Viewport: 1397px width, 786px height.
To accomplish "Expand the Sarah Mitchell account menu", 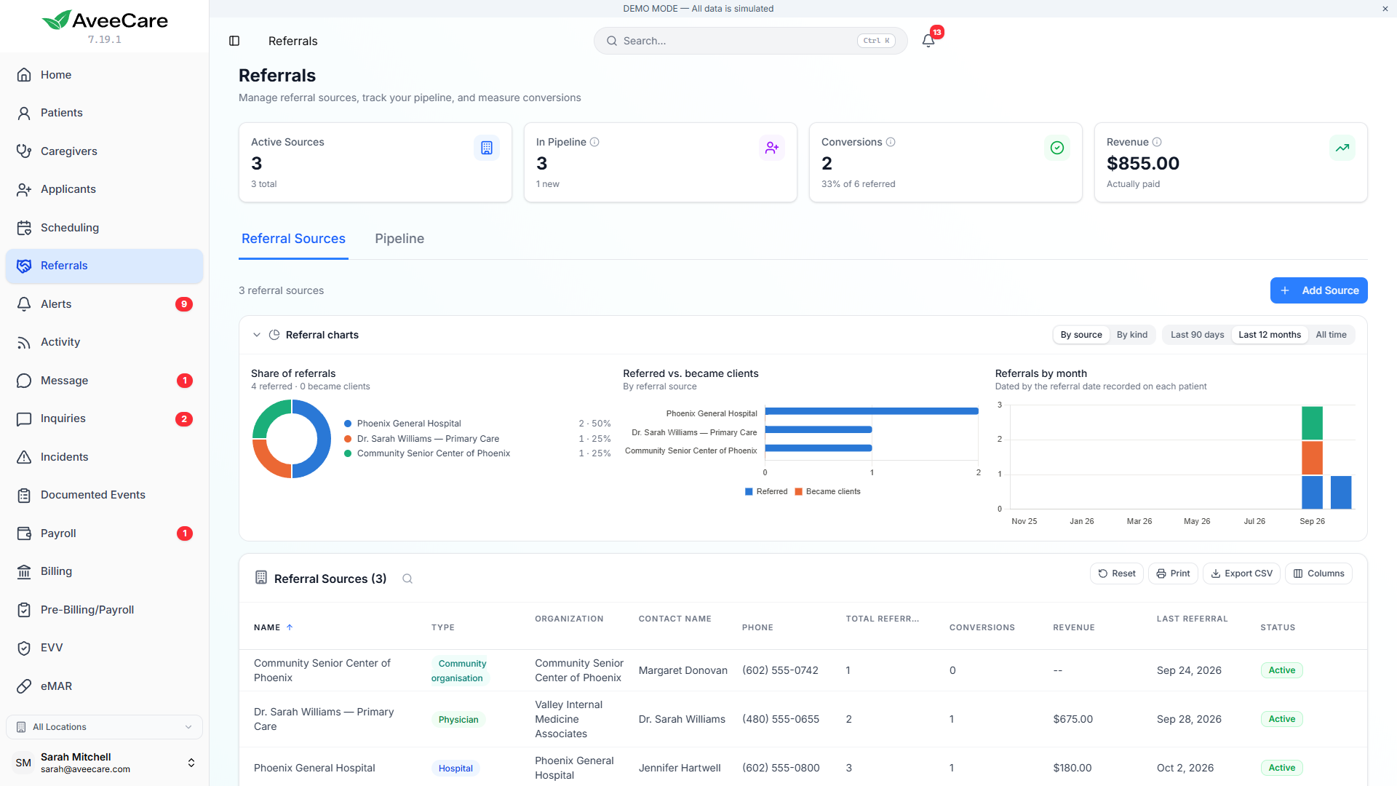I will [x=104, y=763].
